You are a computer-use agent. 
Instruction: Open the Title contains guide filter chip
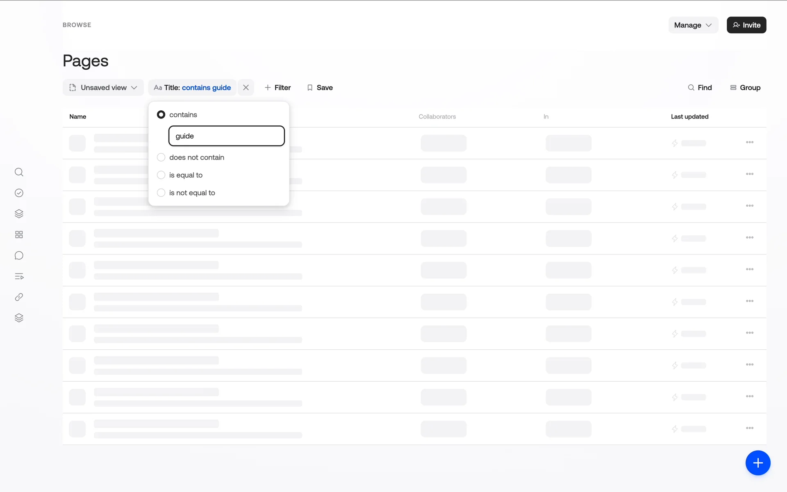click(192, 87)
